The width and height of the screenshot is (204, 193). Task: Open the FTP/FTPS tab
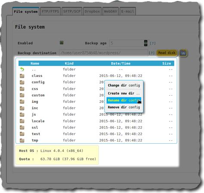click(50, 12)
